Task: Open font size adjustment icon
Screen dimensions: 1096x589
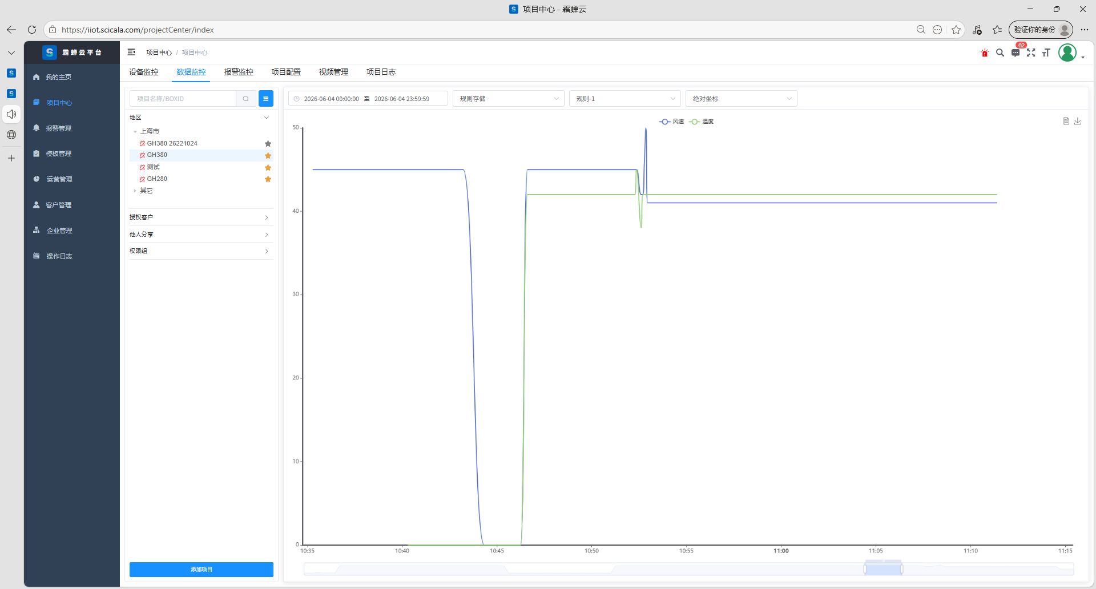Action: click(x=1046, y=53)
